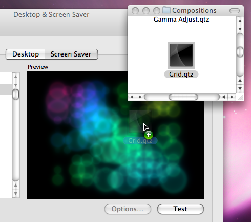Click the Compositions window toolbar toggle pill
This screenshot has height=222, width=251.
(235, 11)
